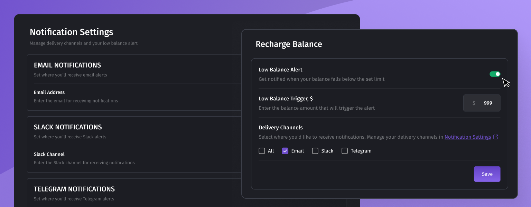Open the Notification Settings link
Image resolution: width=531 pixels, height=207 pixels.
pyautogui.click(x=467, y=137)
